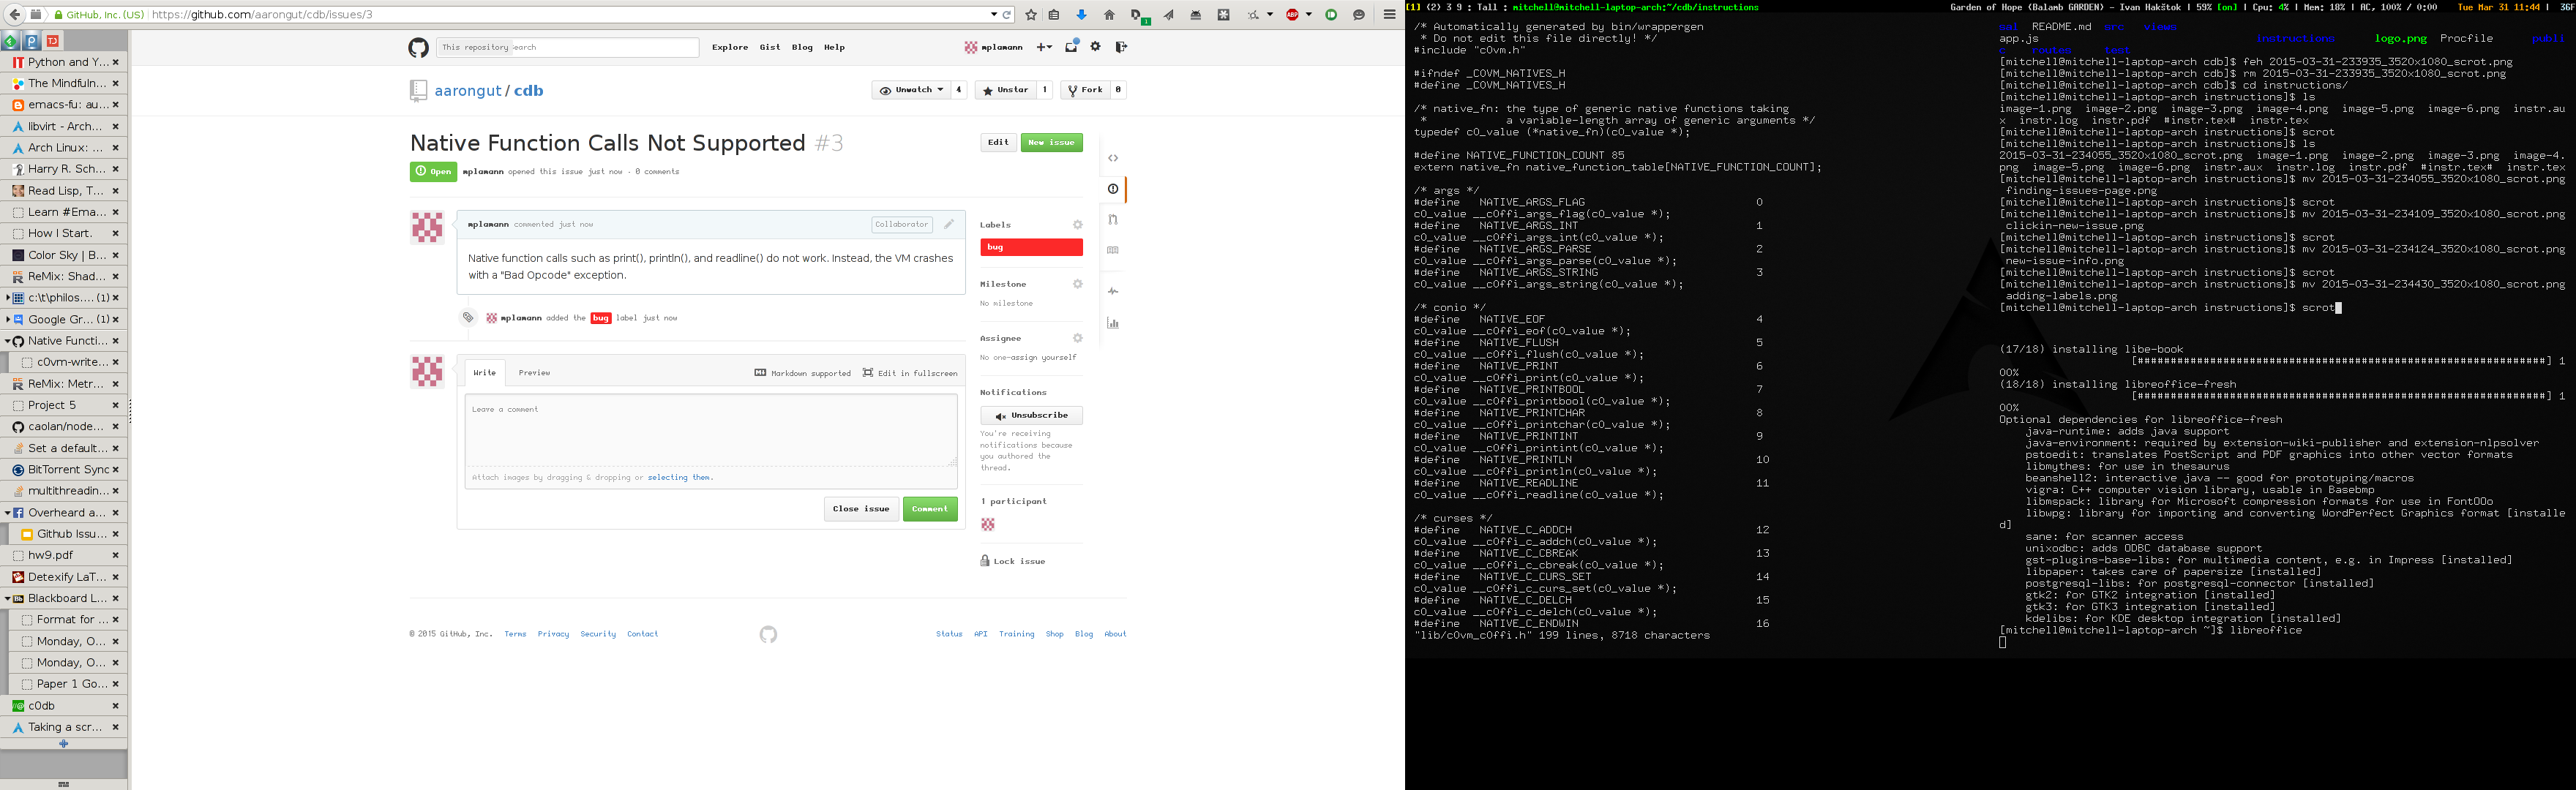Toggle the Unstar repository button

[x=1006, y=90]
